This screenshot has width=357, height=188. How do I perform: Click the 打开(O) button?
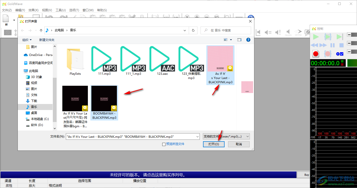coord(214,144)
